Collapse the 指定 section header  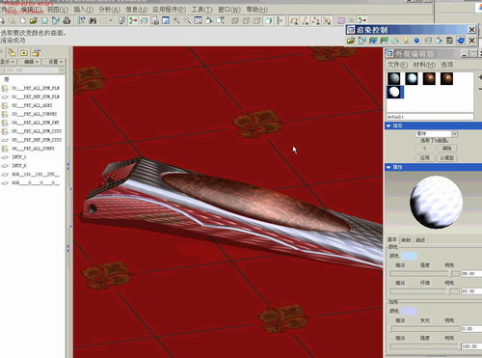[x=433, y=125]
